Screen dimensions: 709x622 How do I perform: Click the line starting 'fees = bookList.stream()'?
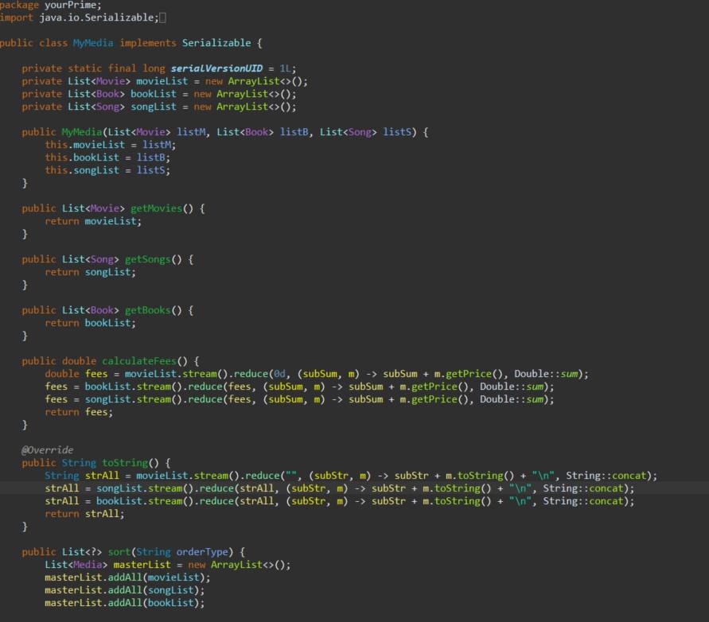point(299,387)
